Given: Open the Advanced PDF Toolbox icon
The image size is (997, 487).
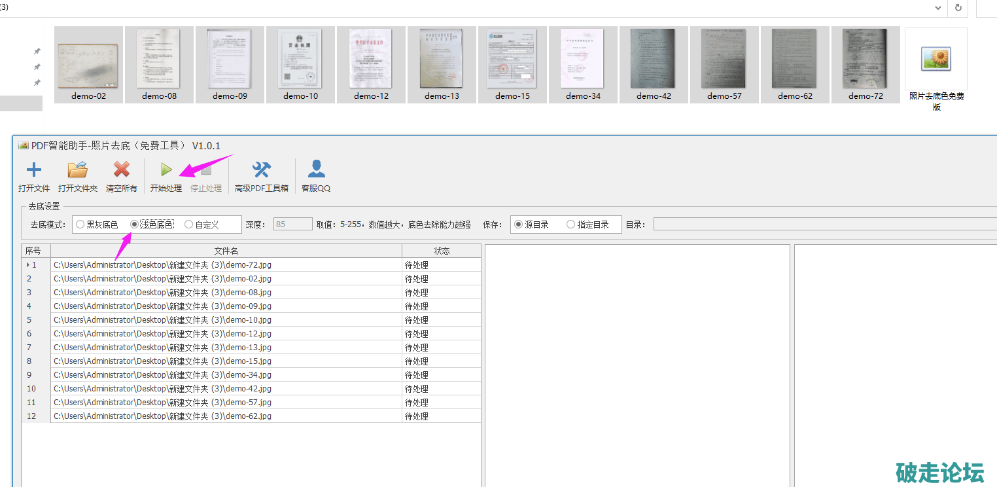Looking at the screenshot, I should tap(261, 171).
